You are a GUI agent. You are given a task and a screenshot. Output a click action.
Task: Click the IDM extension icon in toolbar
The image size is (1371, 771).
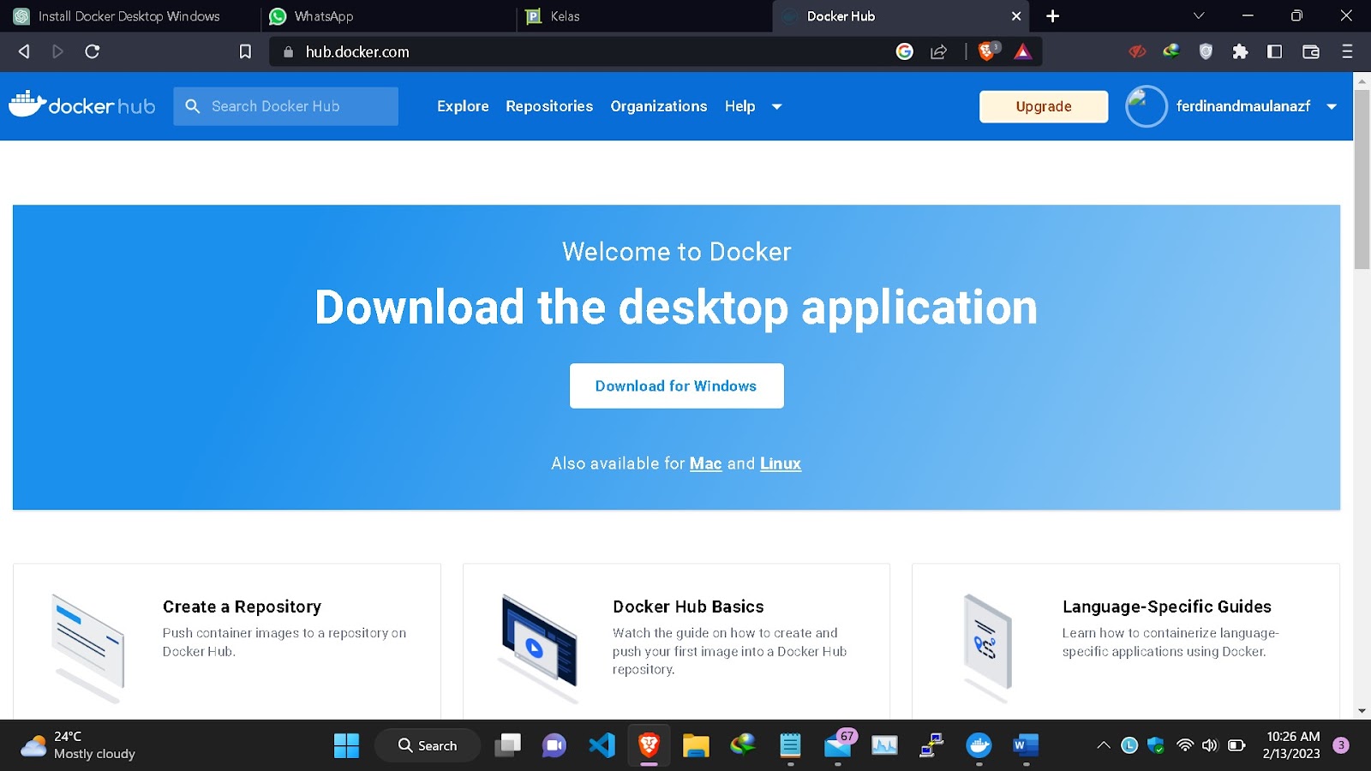tap(1171, 51)
